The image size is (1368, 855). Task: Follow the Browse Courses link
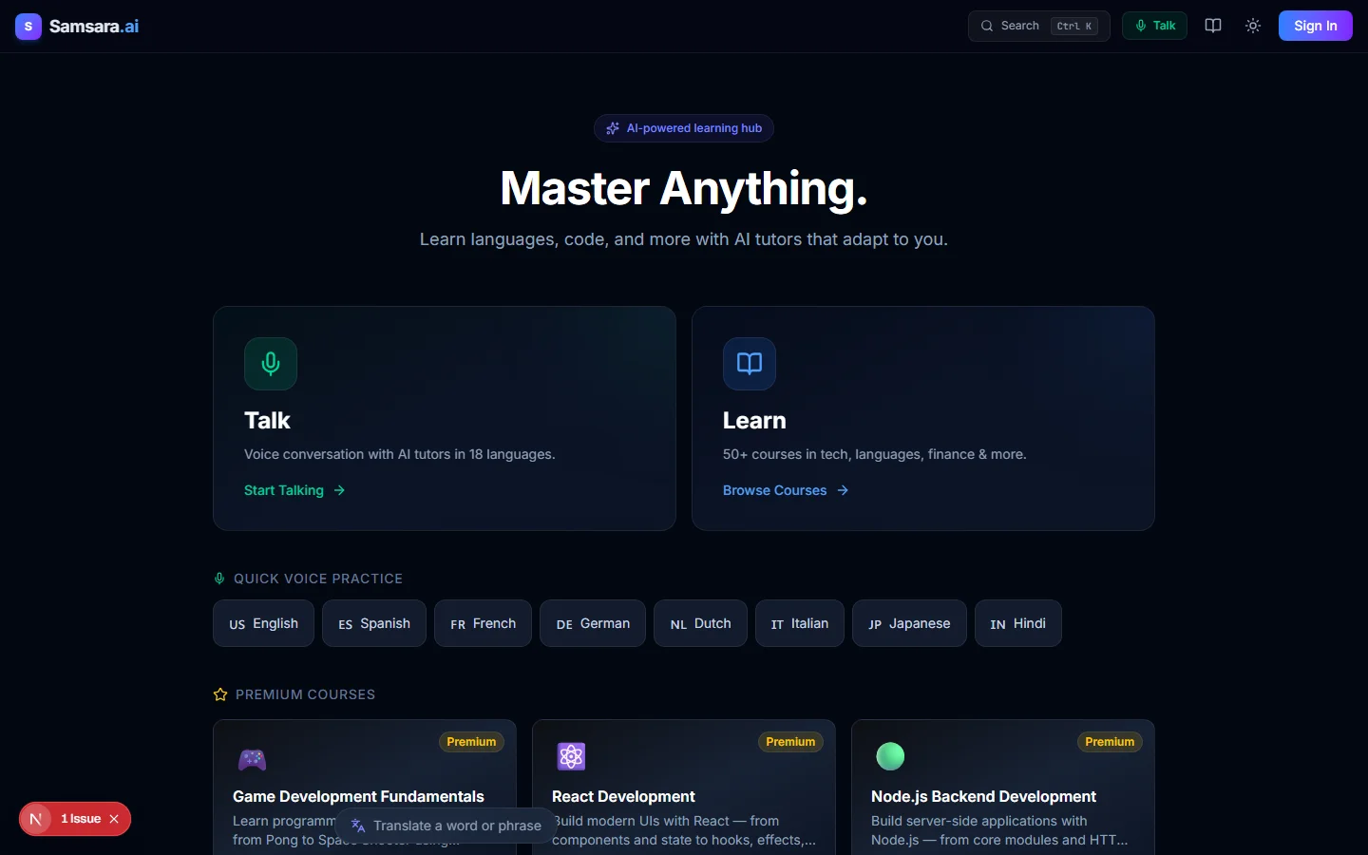point(786,490)
